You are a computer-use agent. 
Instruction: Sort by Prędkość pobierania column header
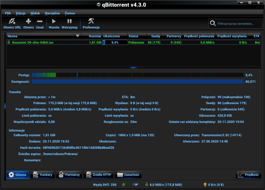pos(199,36)
